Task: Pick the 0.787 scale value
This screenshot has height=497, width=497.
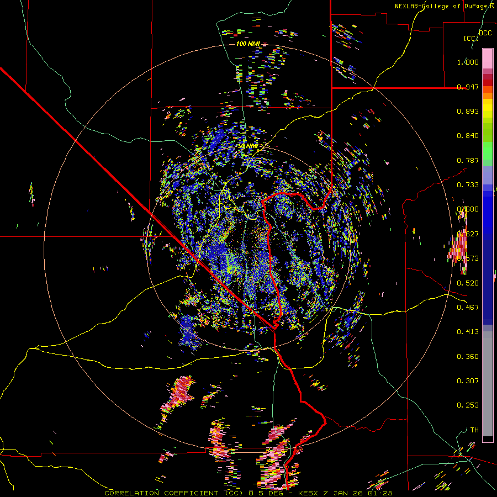Action: pyautogui.click(x=468, y=160)
